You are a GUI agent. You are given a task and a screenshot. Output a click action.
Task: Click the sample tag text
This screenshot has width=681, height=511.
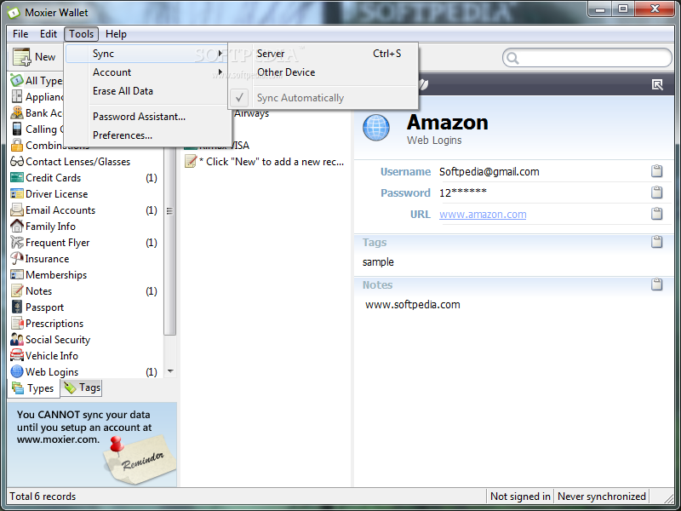pos(378,262)
